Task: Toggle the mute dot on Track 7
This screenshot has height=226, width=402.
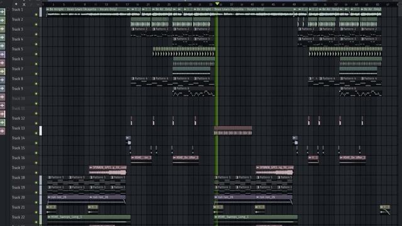Action: pyautogui.click(x=36, y=74)
